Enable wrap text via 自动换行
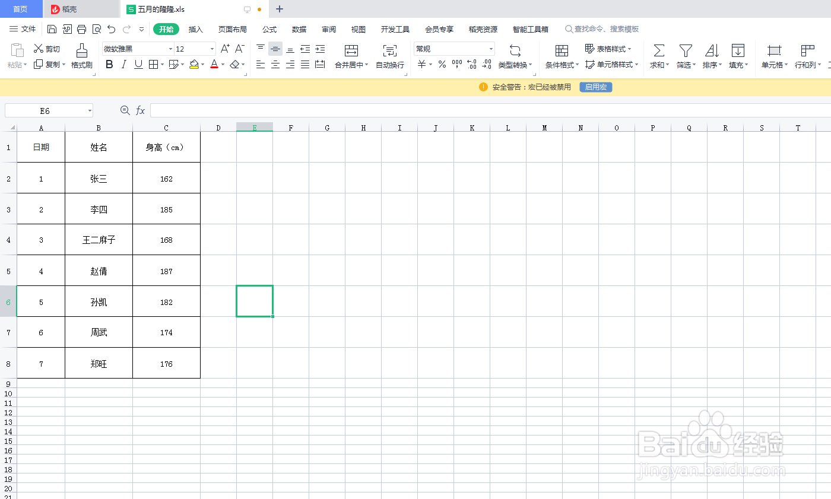Screen dimensions: 831x499 click(x=390, y=56)
